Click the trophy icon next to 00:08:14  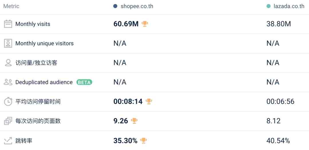[149, 101]
